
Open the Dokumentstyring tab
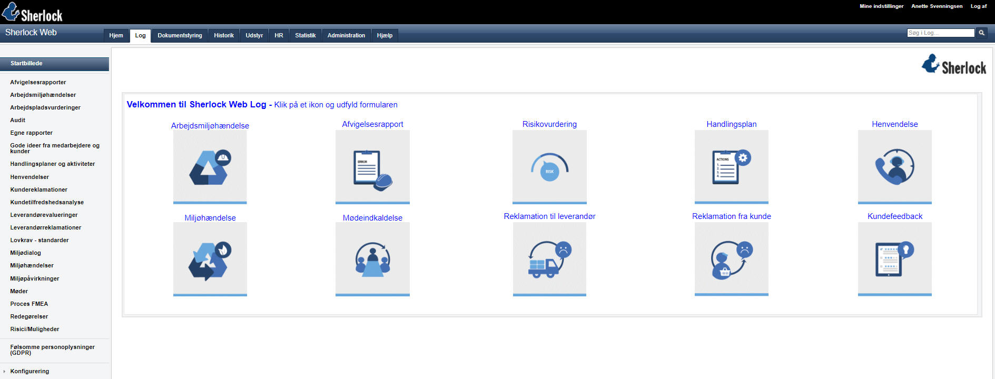tap(180, 35)
